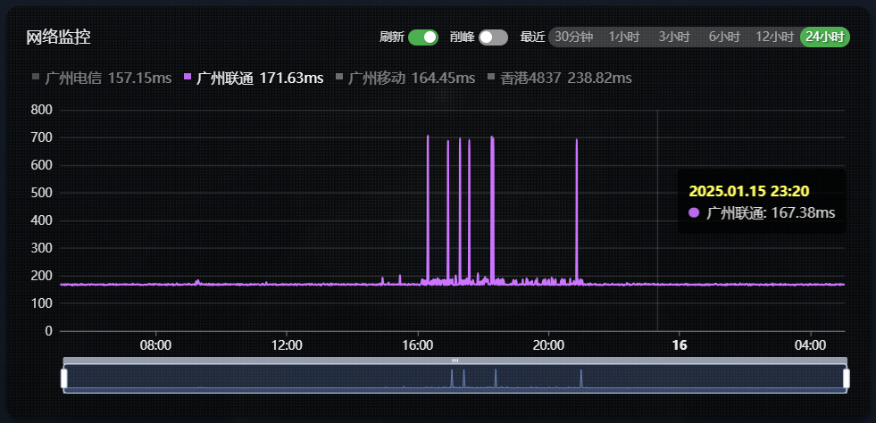The width and height of the screenshot is (876, 423).
Task: Click the zoom slider top drag grip
Action: [x=455, y=361]
